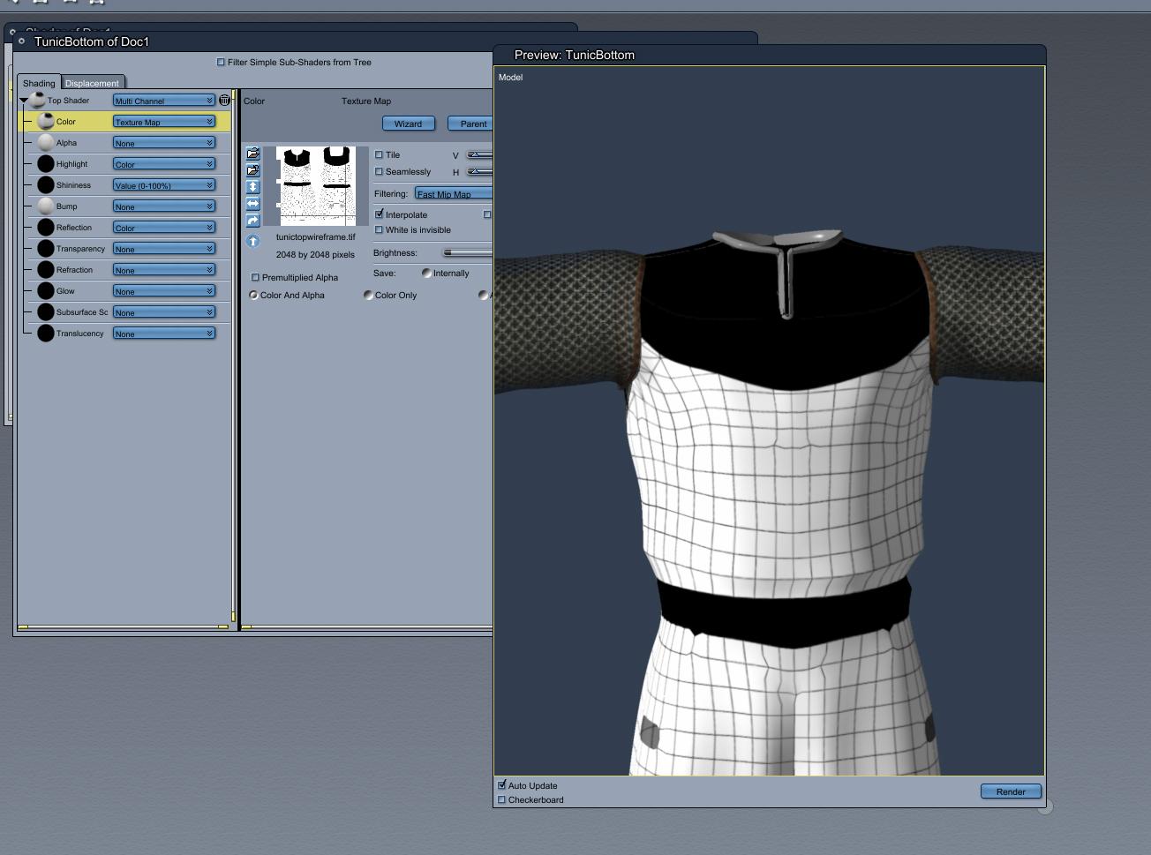Click the second open-folder texture icon
Image resolution: width=1151 pixels, height=855 pixels.
click(x=253, y=170)
